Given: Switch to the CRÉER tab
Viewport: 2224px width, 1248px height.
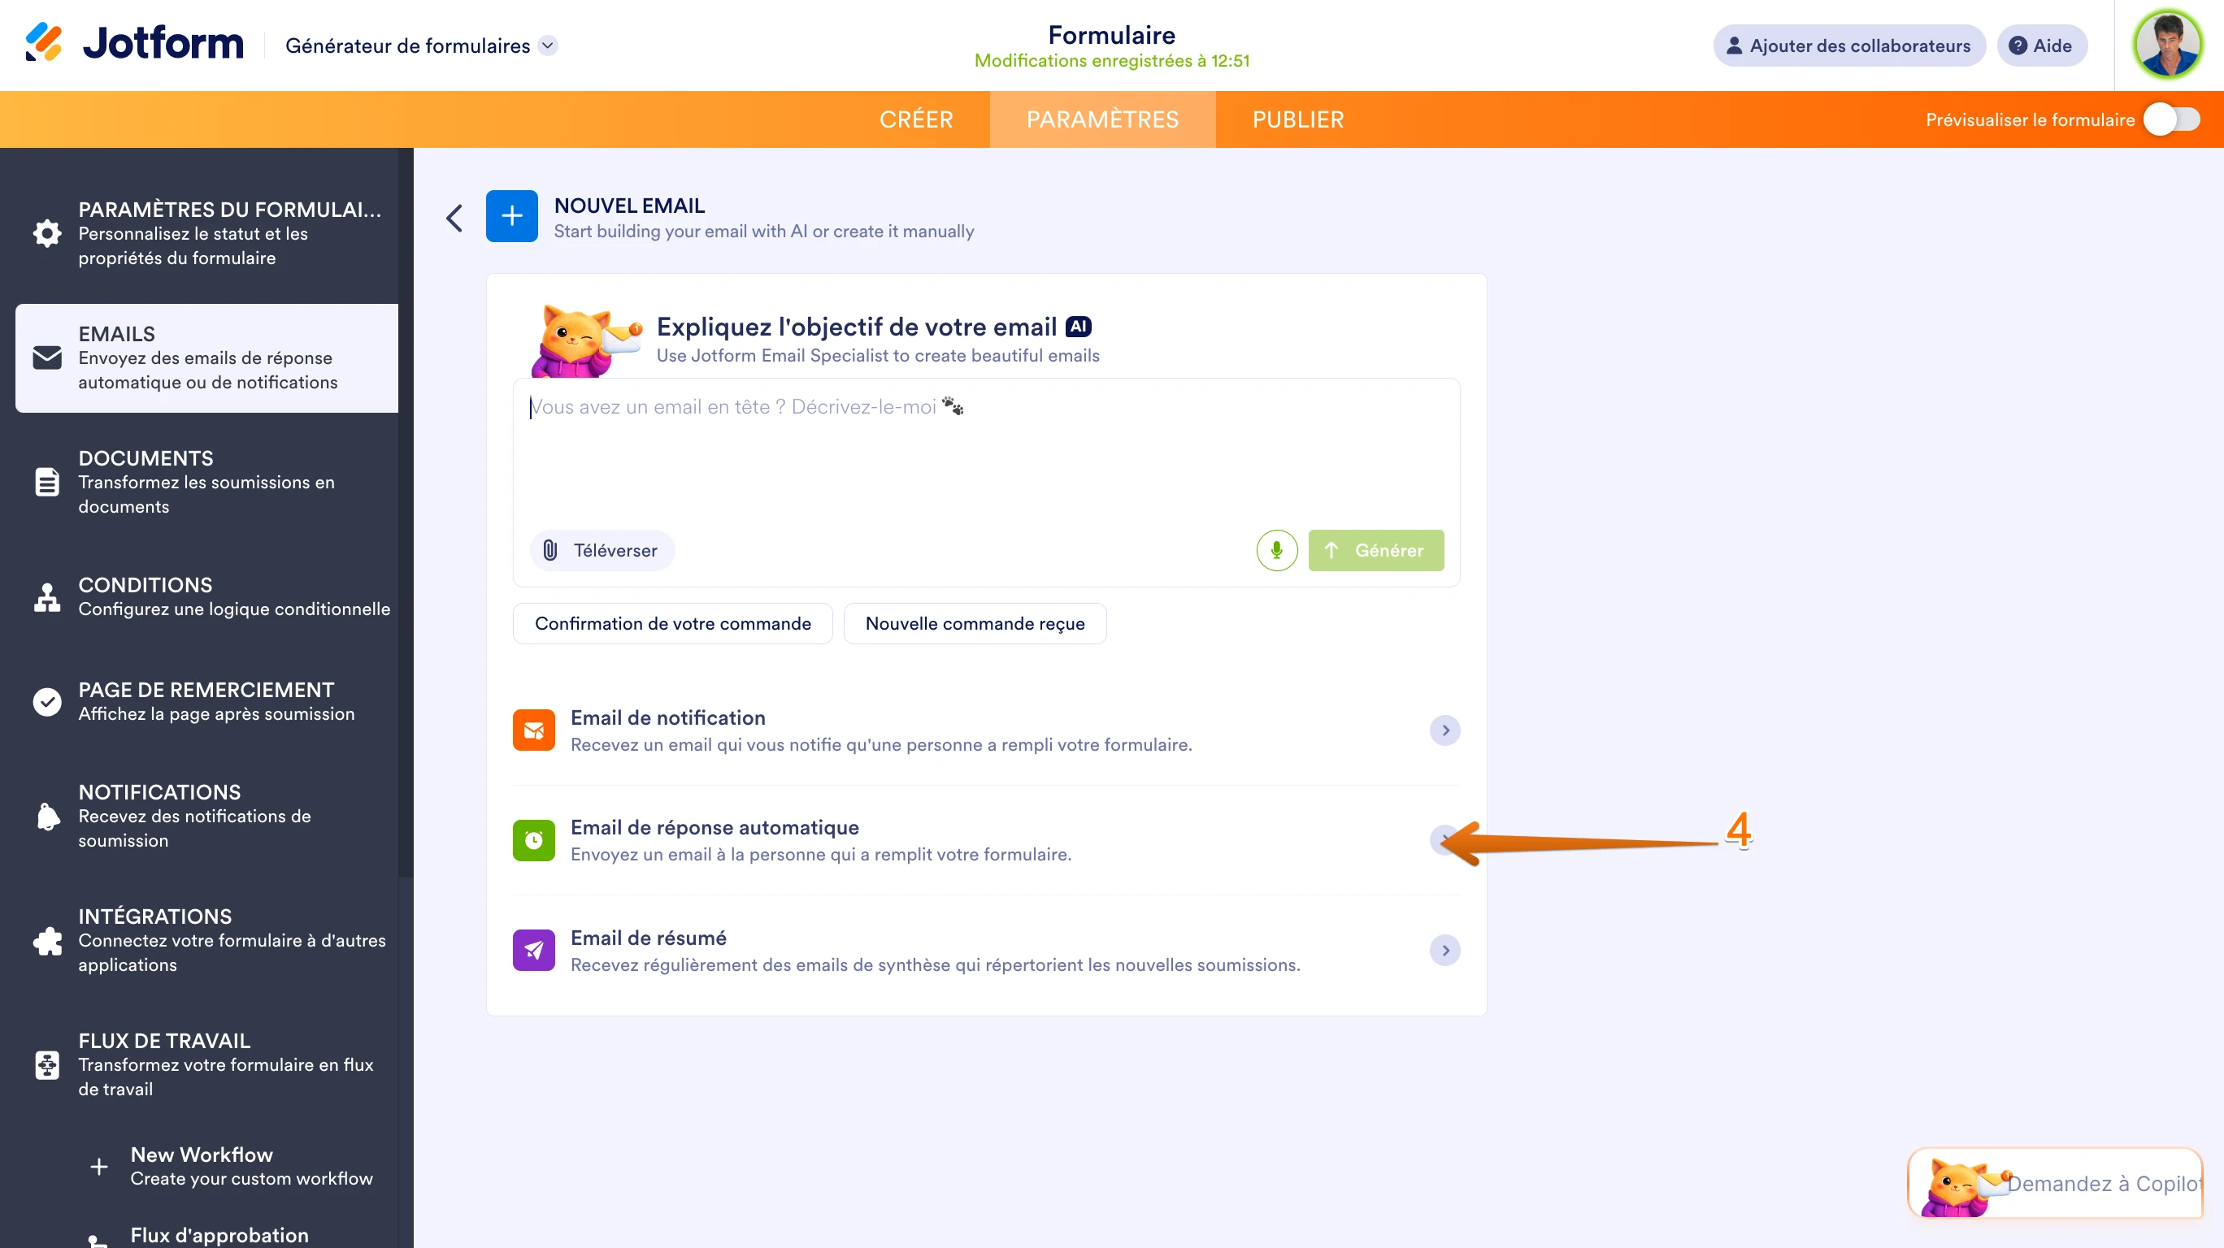Looking at the screenshot, I should [x=915, y=119].
